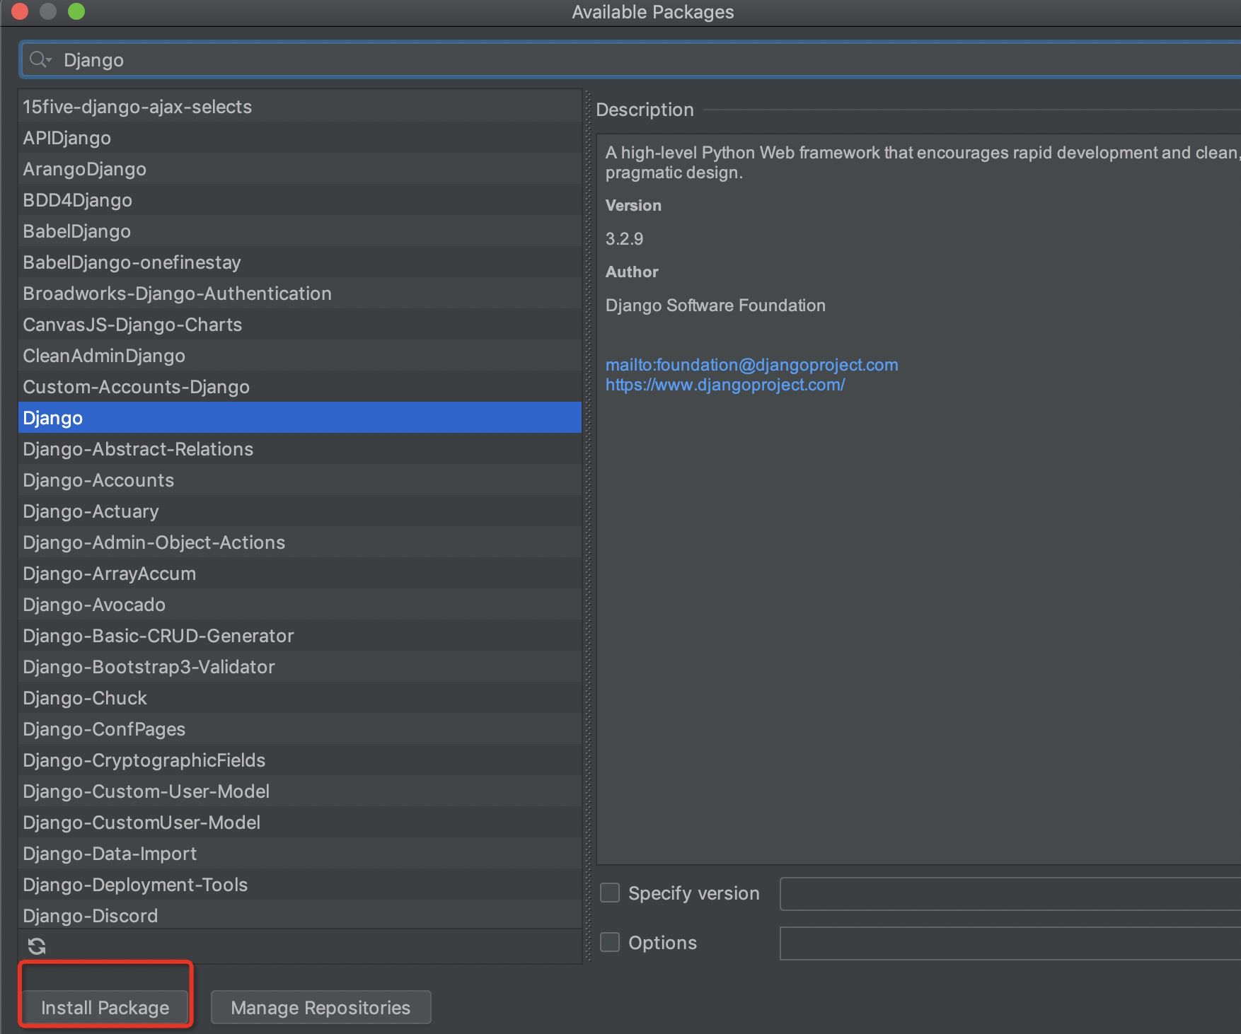Open the djangoproject.com homepage link
The height and width of the screenshot is (1034, 1241).
pos(725,385)
